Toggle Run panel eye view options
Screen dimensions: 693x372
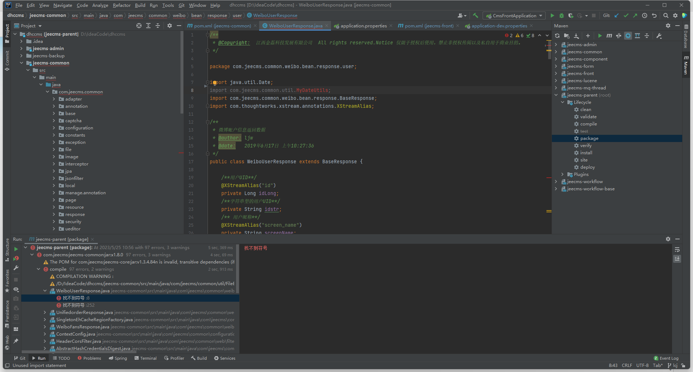click(16, 289)
